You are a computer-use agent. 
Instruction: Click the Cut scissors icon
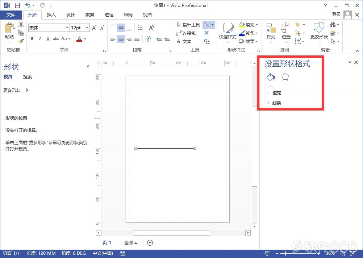pos(21,25)
